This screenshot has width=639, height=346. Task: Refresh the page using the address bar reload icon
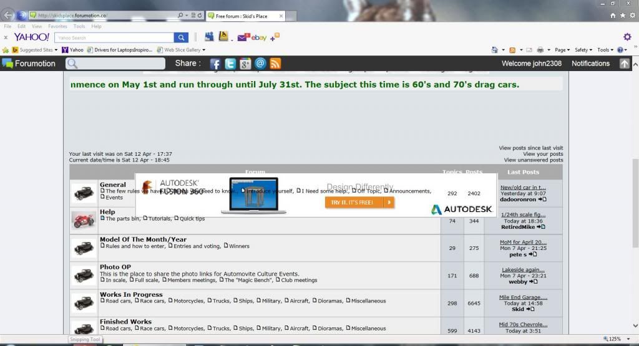click(200, 16)
